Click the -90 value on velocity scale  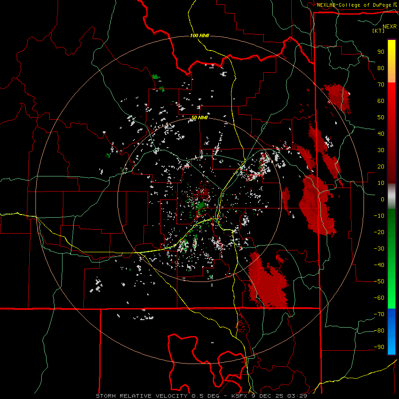click(x=379, y=347)
